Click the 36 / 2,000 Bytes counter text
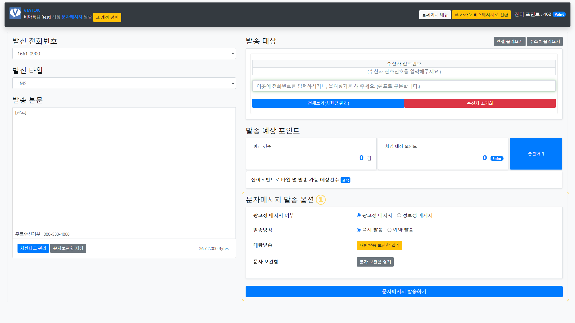This screenshot has width=575, height=323. pyautogui.click(x=214, y=248)
